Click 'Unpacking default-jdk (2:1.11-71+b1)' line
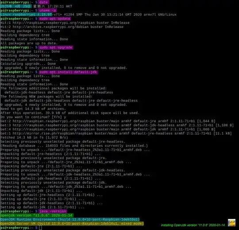The width and height of the screenshot is (239, 230). click(41, 191)
